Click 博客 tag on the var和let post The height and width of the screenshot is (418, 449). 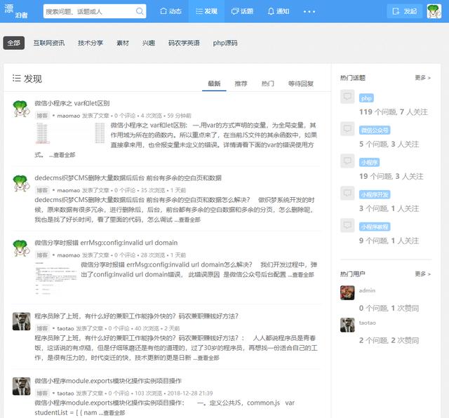(x=42, y=116)
